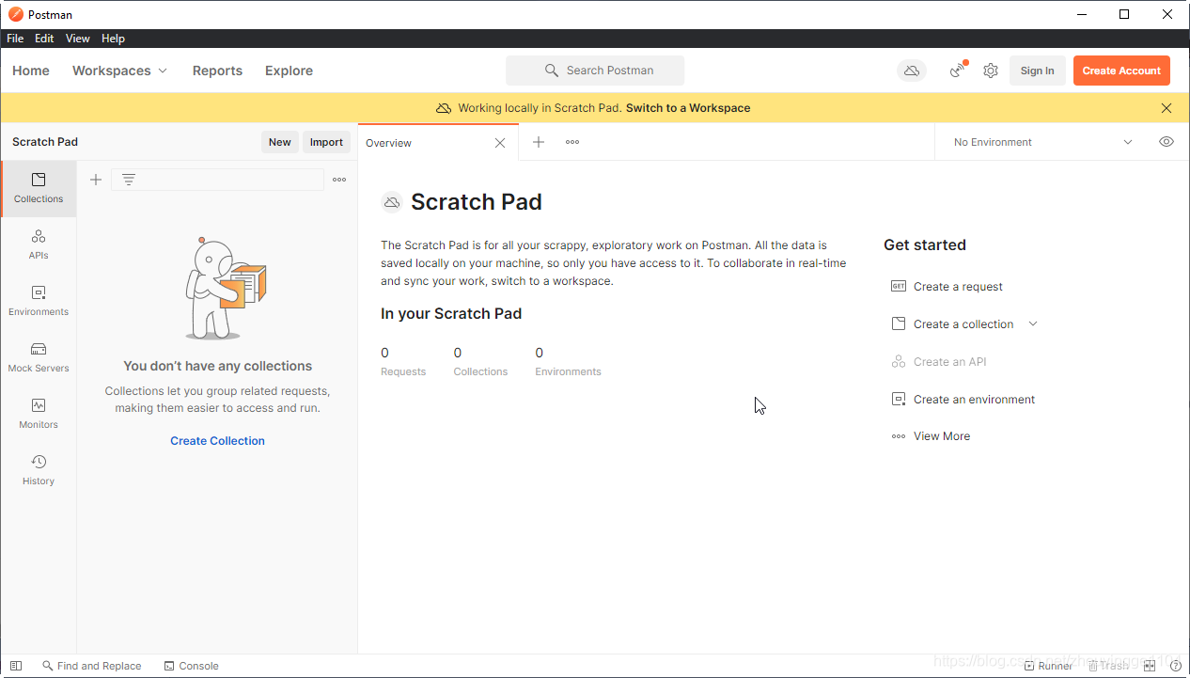Screen dimensions: 1190x678
Task: View the History panel
Action: 38,470
